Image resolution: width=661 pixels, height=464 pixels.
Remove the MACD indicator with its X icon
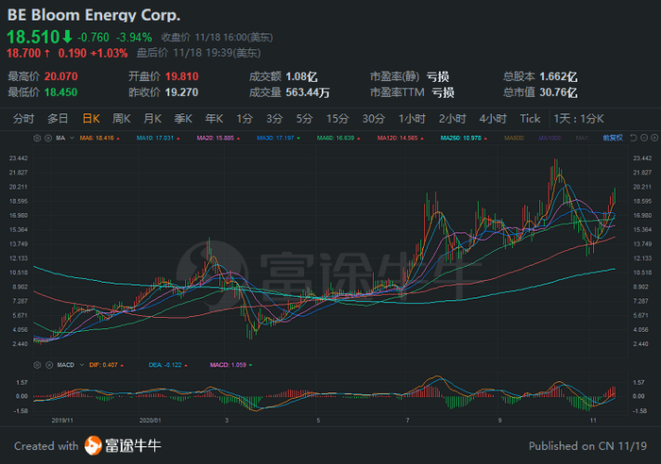tap(49, 365)
